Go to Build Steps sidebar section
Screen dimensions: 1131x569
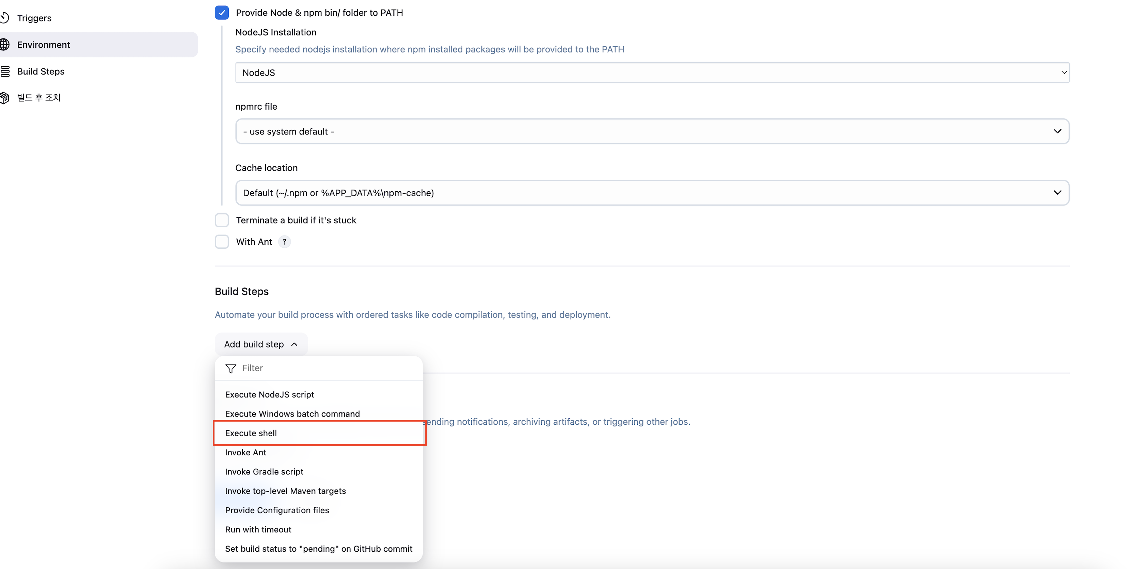pyautogui.click(x=41, y=71)
